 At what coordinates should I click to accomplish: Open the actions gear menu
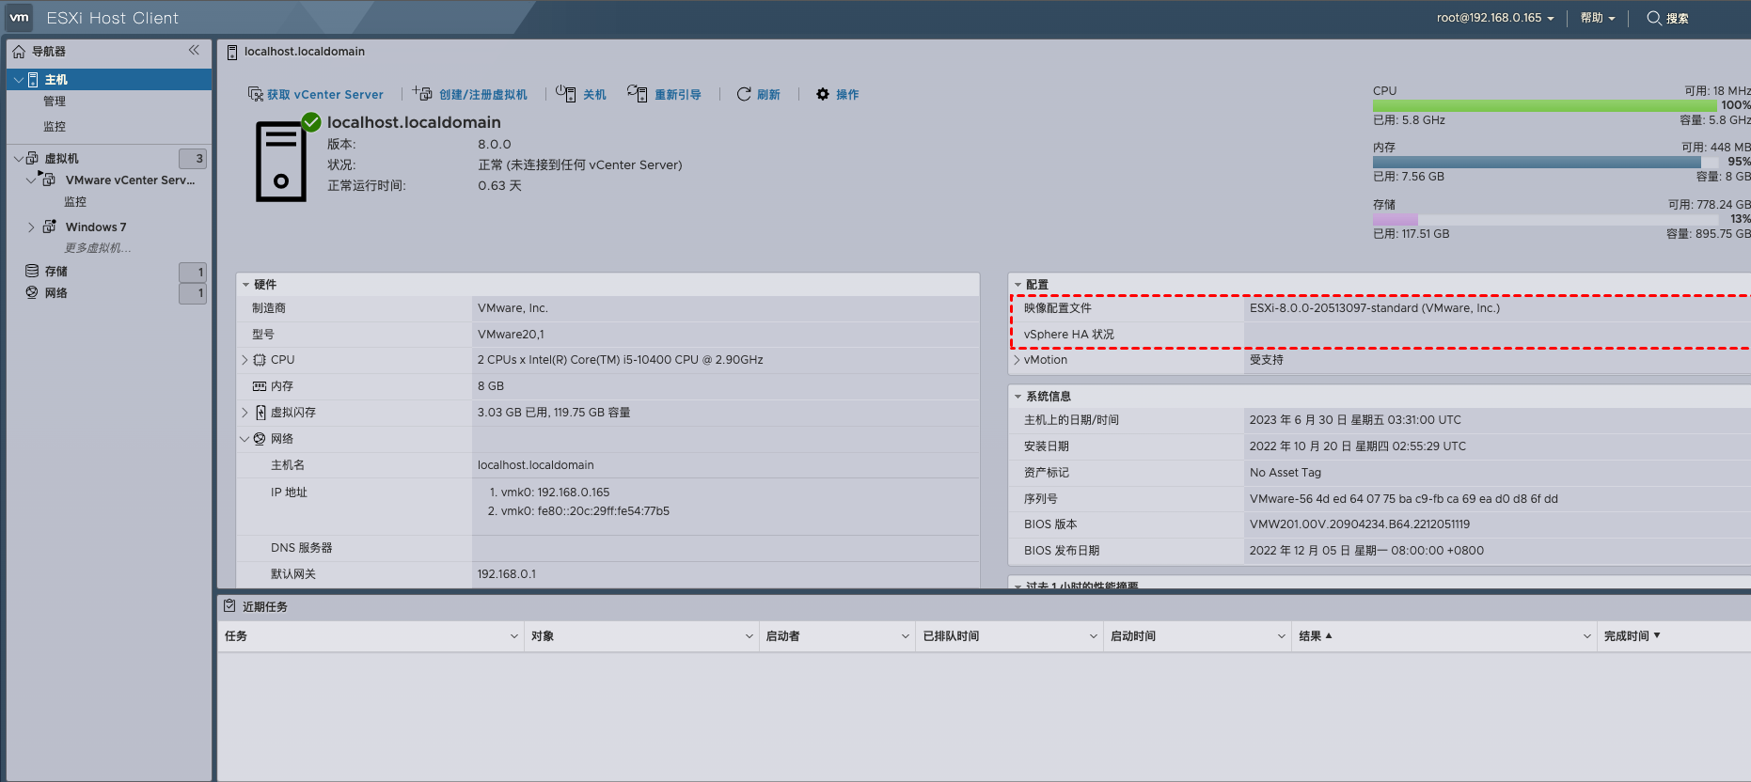point(823,94)
